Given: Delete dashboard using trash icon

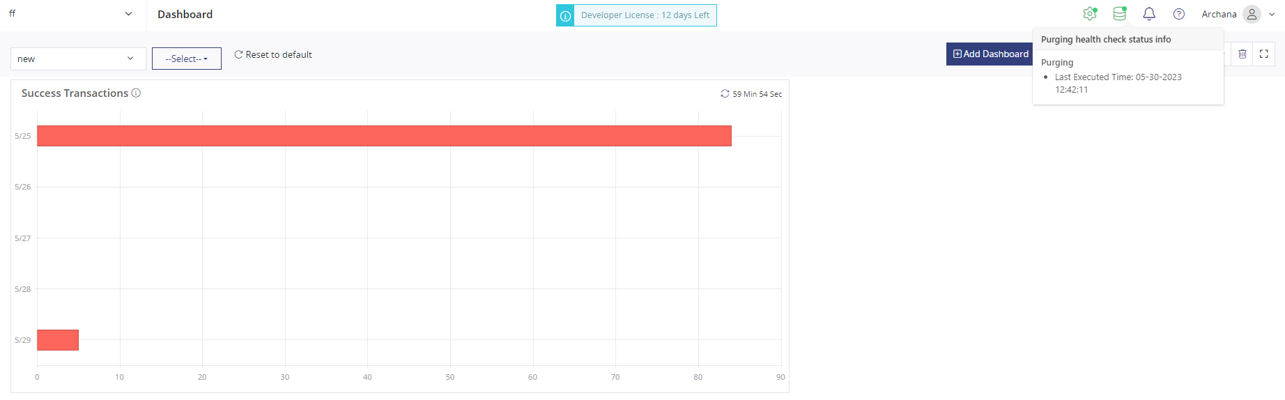Looking at the screenshot, I should [1242, 54].
